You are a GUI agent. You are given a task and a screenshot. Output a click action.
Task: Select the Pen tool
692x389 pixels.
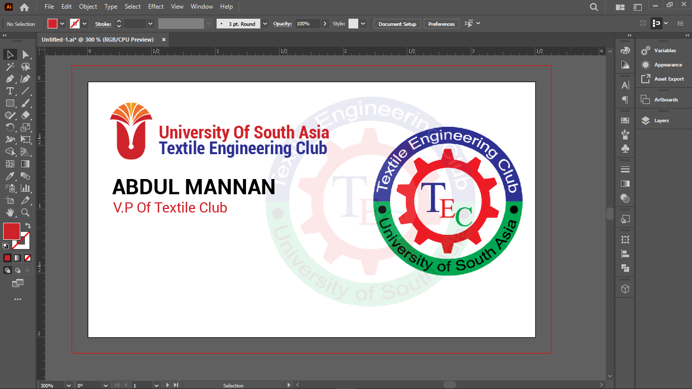(10, 79)
